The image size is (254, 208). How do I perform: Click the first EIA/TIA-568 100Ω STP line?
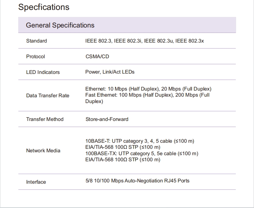tap(123, 147)
